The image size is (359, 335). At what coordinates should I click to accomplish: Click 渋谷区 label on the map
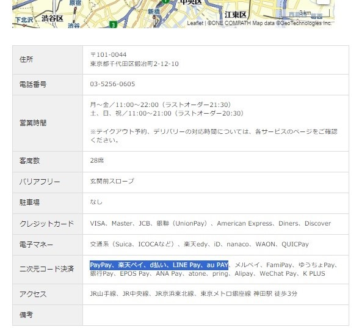53,18
